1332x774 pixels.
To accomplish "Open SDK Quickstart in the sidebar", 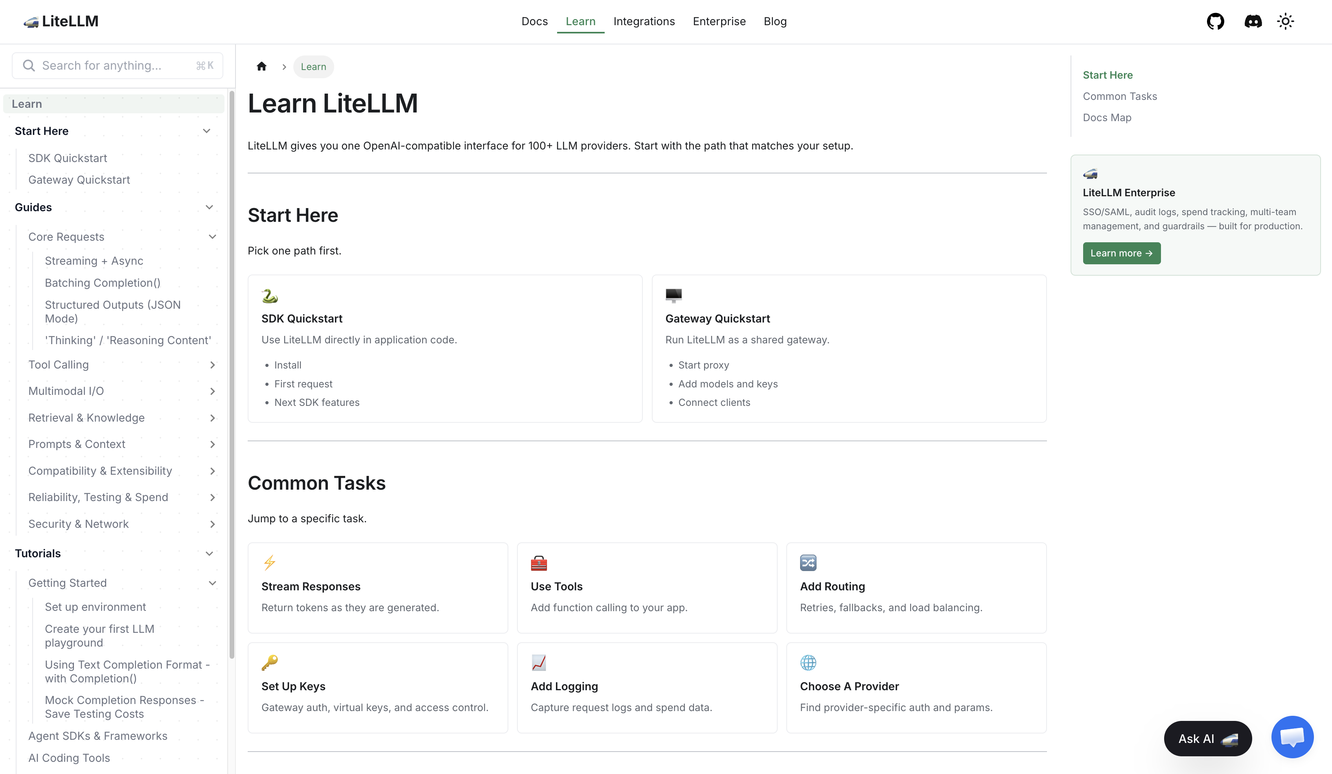I will (x=68, y=158).
